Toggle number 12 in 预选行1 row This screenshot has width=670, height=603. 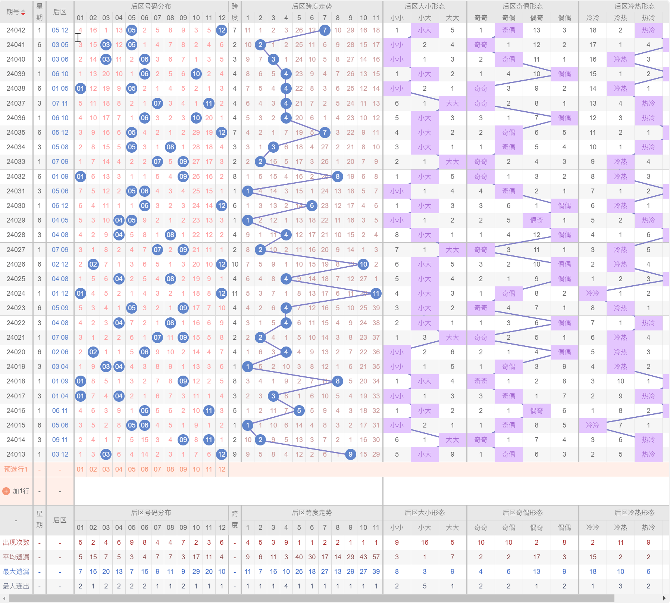222,469
